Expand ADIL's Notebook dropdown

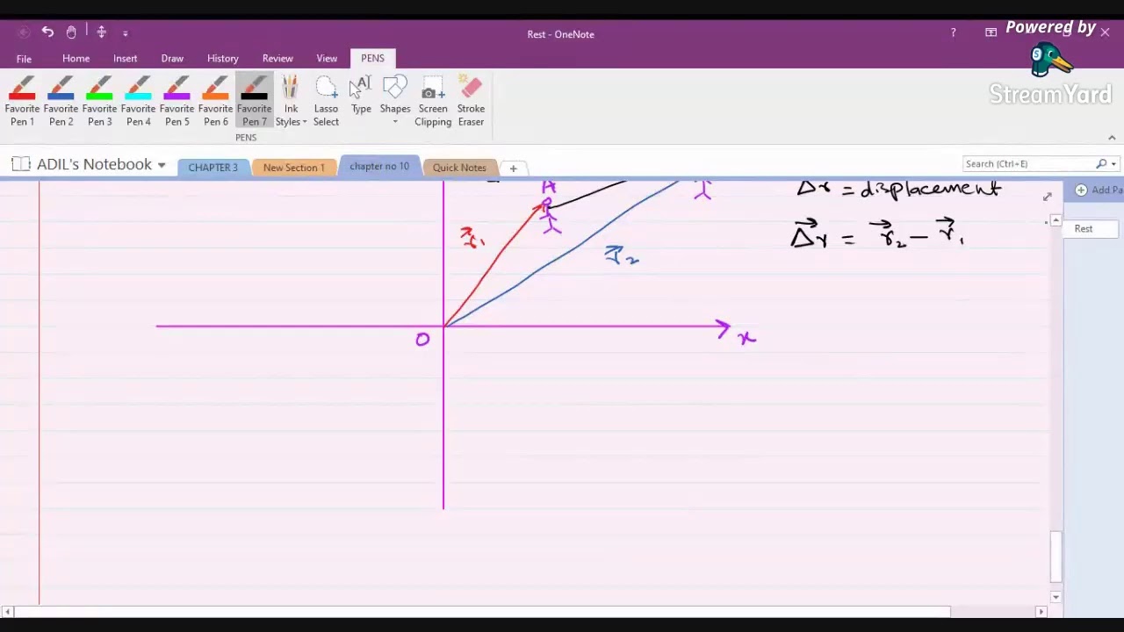pyautogui.click(x=162, y=165)
